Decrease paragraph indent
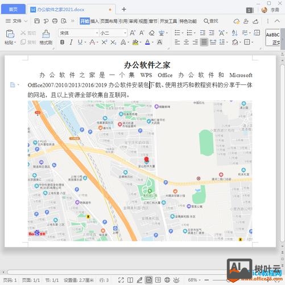This screenshot has height=285, width=285. [x=203, y=33]
